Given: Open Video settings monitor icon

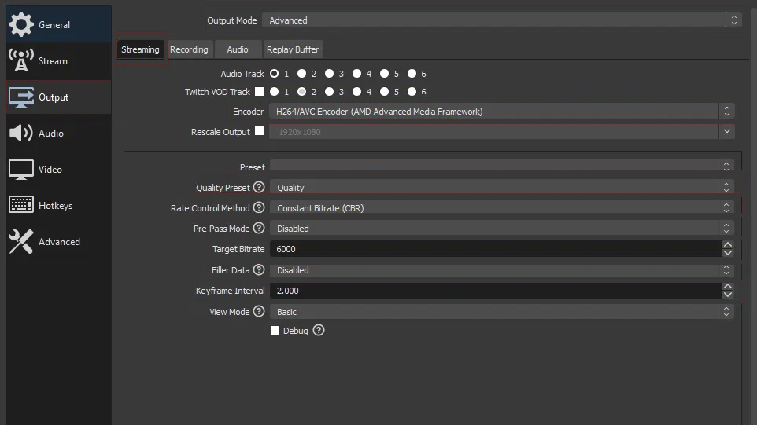Looking at the screenshot, I should 20,170.
